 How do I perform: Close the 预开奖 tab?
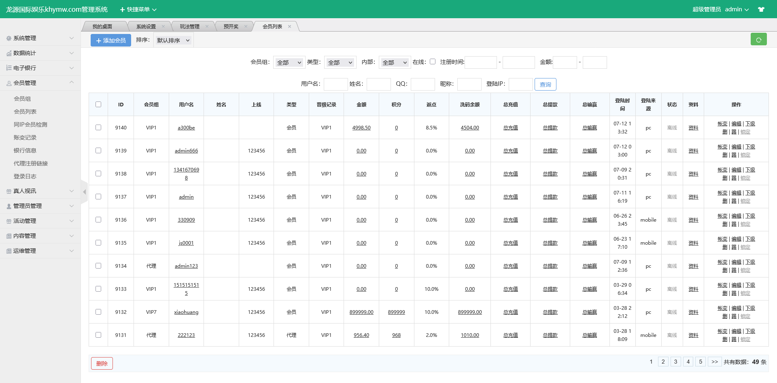pos(246,27)
